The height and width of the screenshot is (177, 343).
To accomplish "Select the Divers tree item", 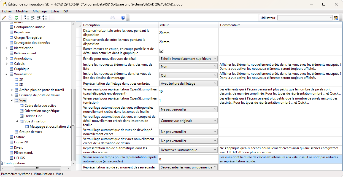I will click(18, 147).
